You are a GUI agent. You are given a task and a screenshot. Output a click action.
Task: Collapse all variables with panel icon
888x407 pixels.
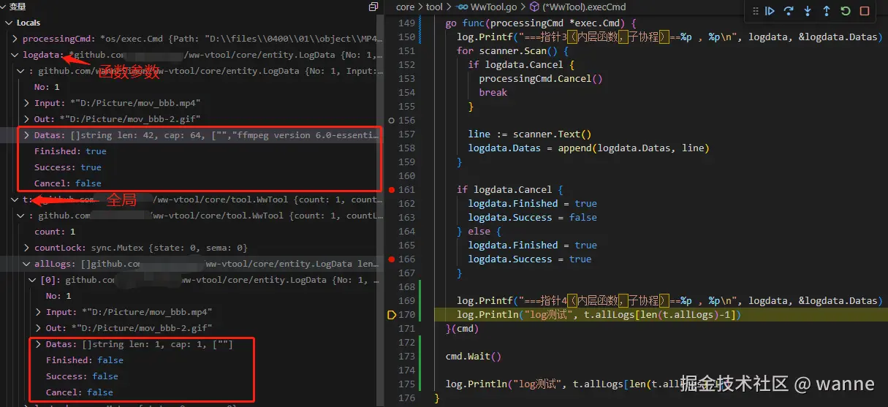pos(373,7)
